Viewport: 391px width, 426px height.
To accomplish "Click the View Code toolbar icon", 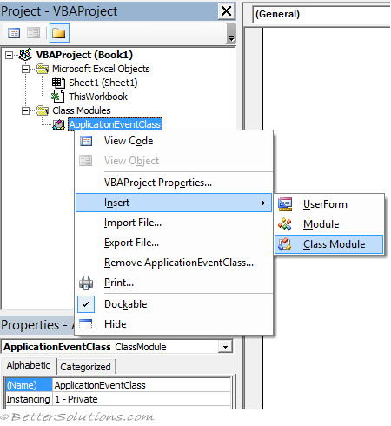I will [x=14, y=33].
